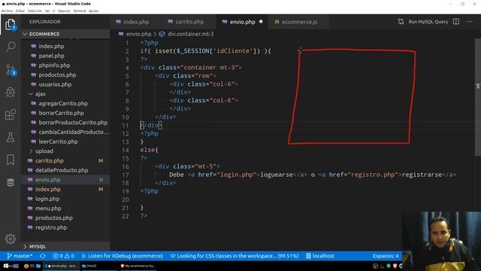The width and height of the screenshot is (481, 271).
Task: Click the synchronize changes icon in status bar
Action: point(43,256)
